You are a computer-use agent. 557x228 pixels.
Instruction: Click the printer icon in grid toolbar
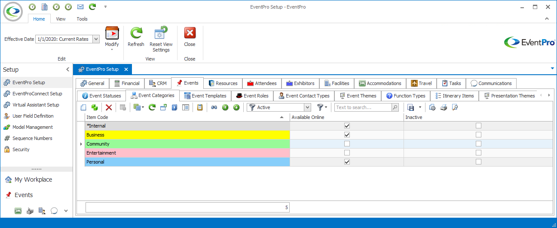444,107
